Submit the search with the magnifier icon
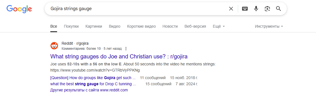This screenshot has width=316, height=102. point(279,9)
